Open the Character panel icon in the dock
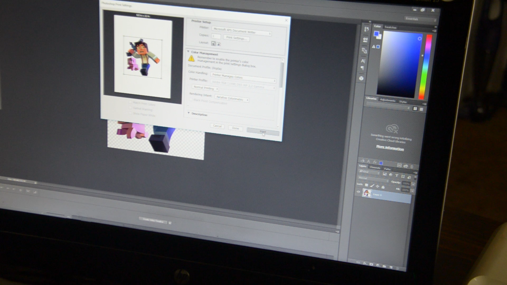Screen dimensions: 507x285 363,61
